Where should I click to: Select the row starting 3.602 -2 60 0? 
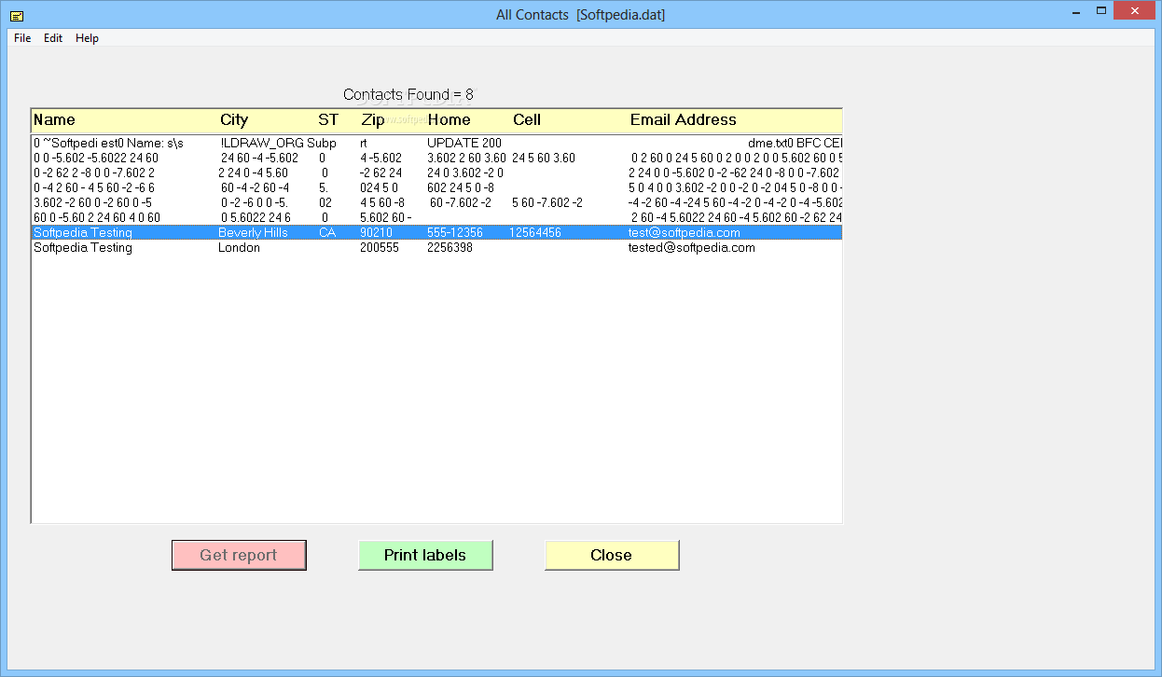(436, 202)
